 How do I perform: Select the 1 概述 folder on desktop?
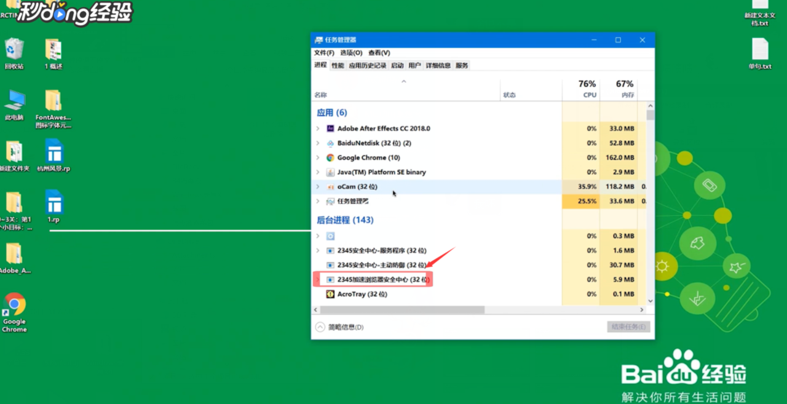53,54
